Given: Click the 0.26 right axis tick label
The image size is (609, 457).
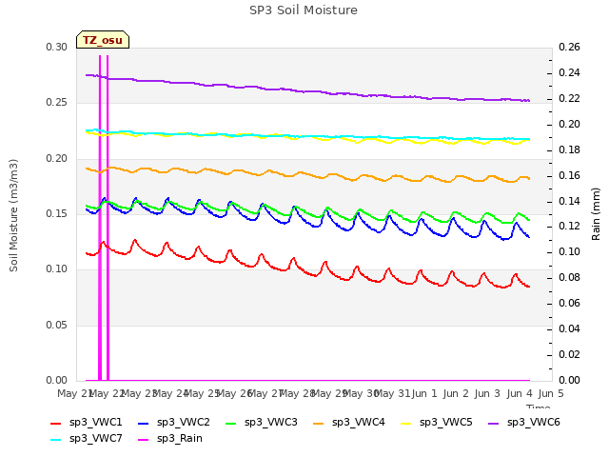Looking at the screenshot, I should pos(569,47).
